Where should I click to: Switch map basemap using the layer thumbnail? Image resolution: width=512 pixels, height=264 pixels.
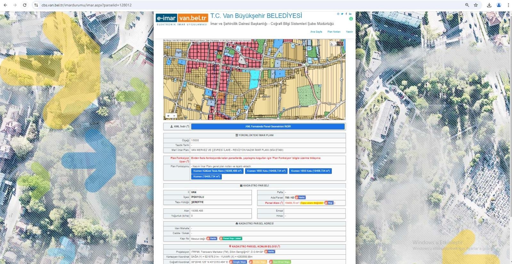click(337, 44)
